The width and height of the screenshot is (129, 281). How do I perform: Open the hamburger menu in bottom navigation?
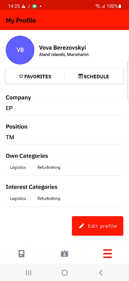108,254
